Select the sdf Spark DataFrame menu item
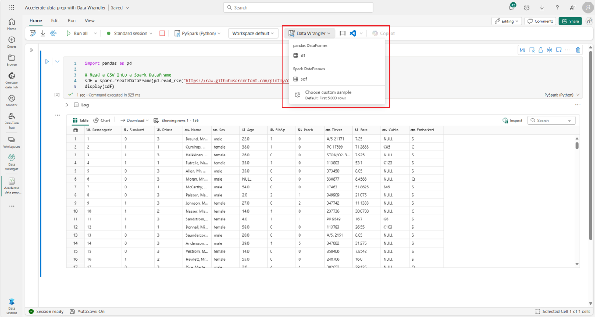 tap(337, 79)
